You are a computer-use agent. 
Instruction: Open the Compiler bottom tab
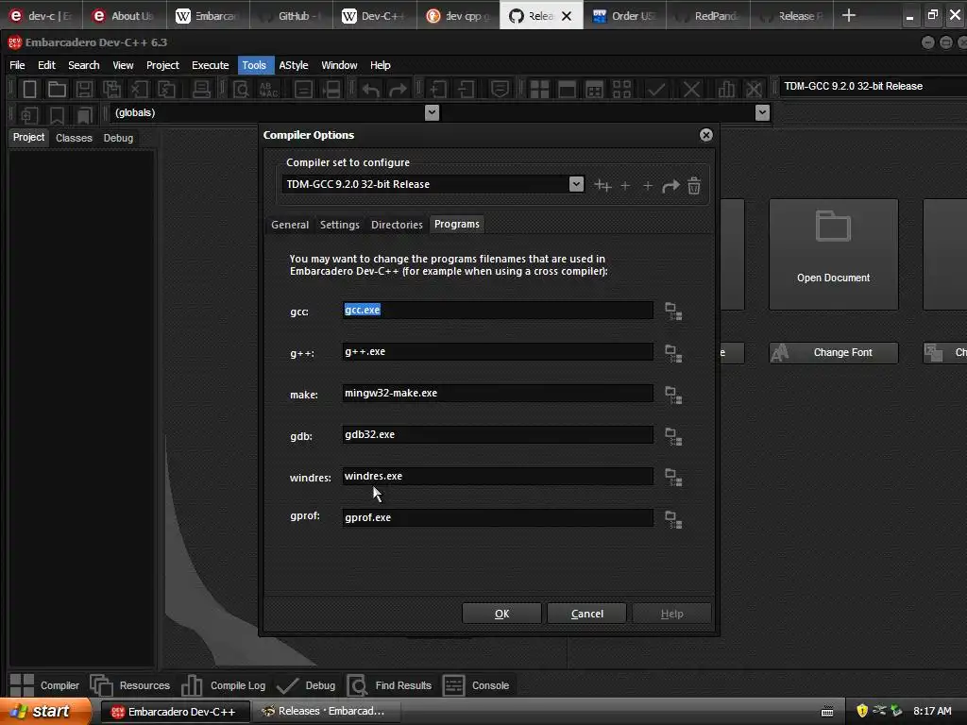(44, 685)
